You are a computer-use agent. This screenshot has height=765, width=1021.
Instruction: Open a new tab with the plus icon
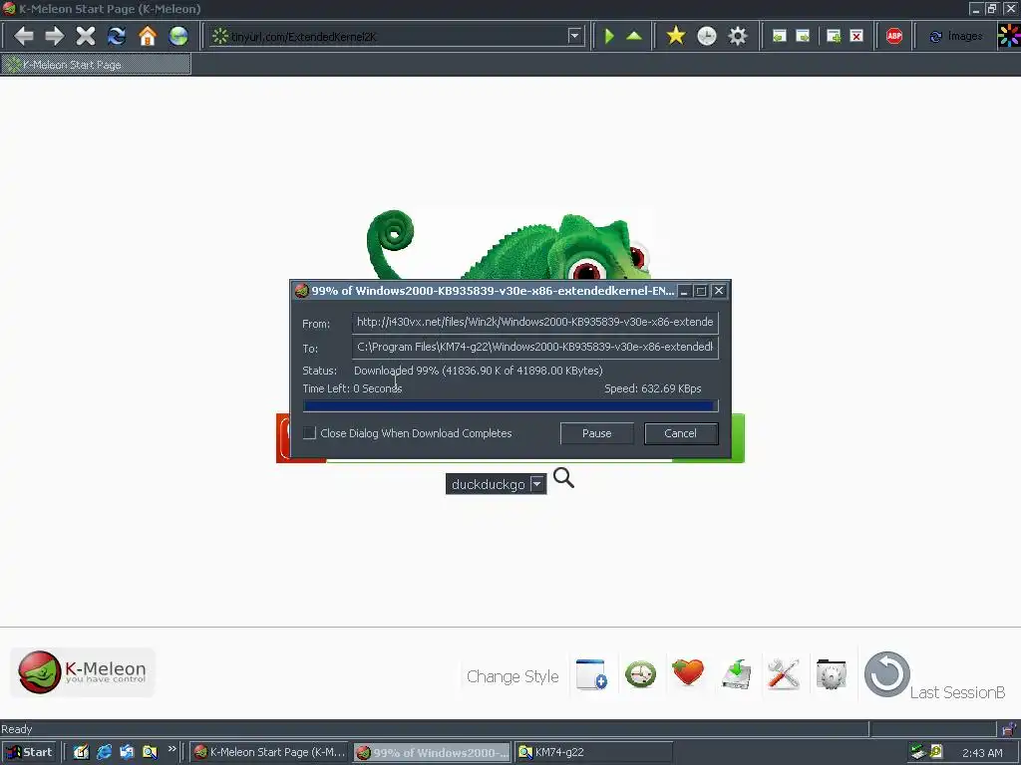[x=834, y=37]
